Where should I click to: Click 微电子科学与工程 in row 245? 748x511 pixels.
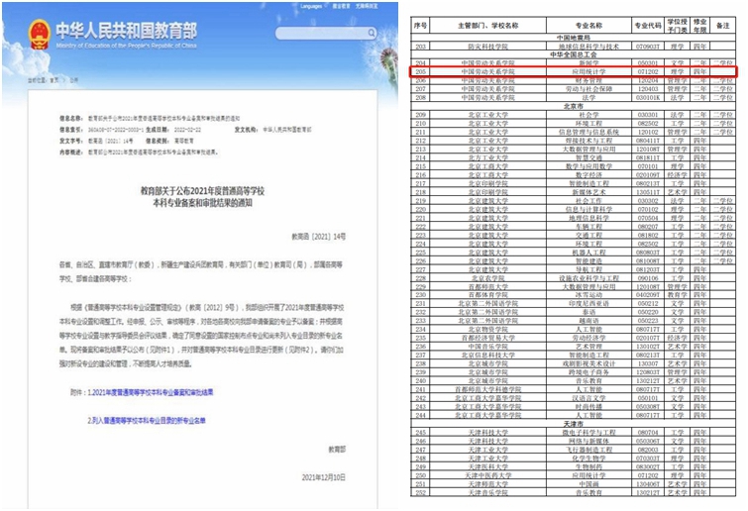pyautogui.click(x=588, y=433)
